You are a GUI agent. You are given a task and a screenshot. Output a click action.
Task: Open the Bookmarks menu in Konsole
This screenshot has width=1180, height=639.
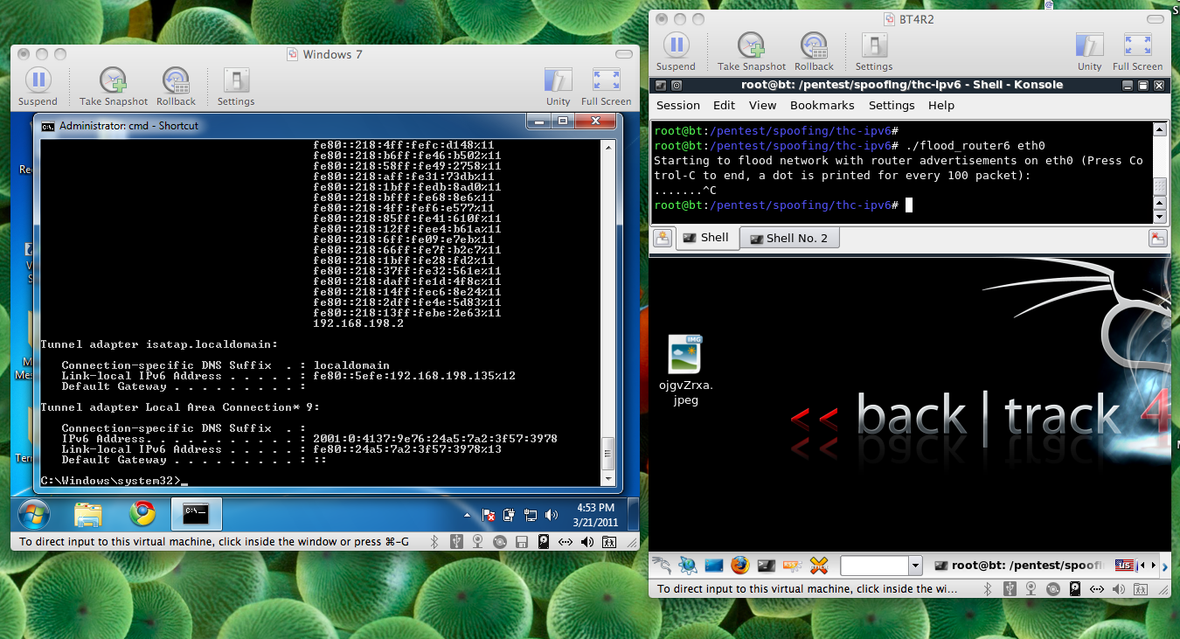pyautogui.click(x=822, y=105)
